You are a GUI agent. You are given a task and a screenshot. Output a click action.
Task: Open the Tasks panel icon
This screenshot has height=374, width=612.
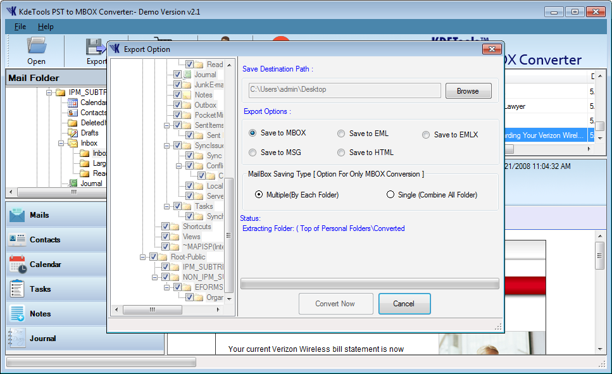[x=17, y=289]
